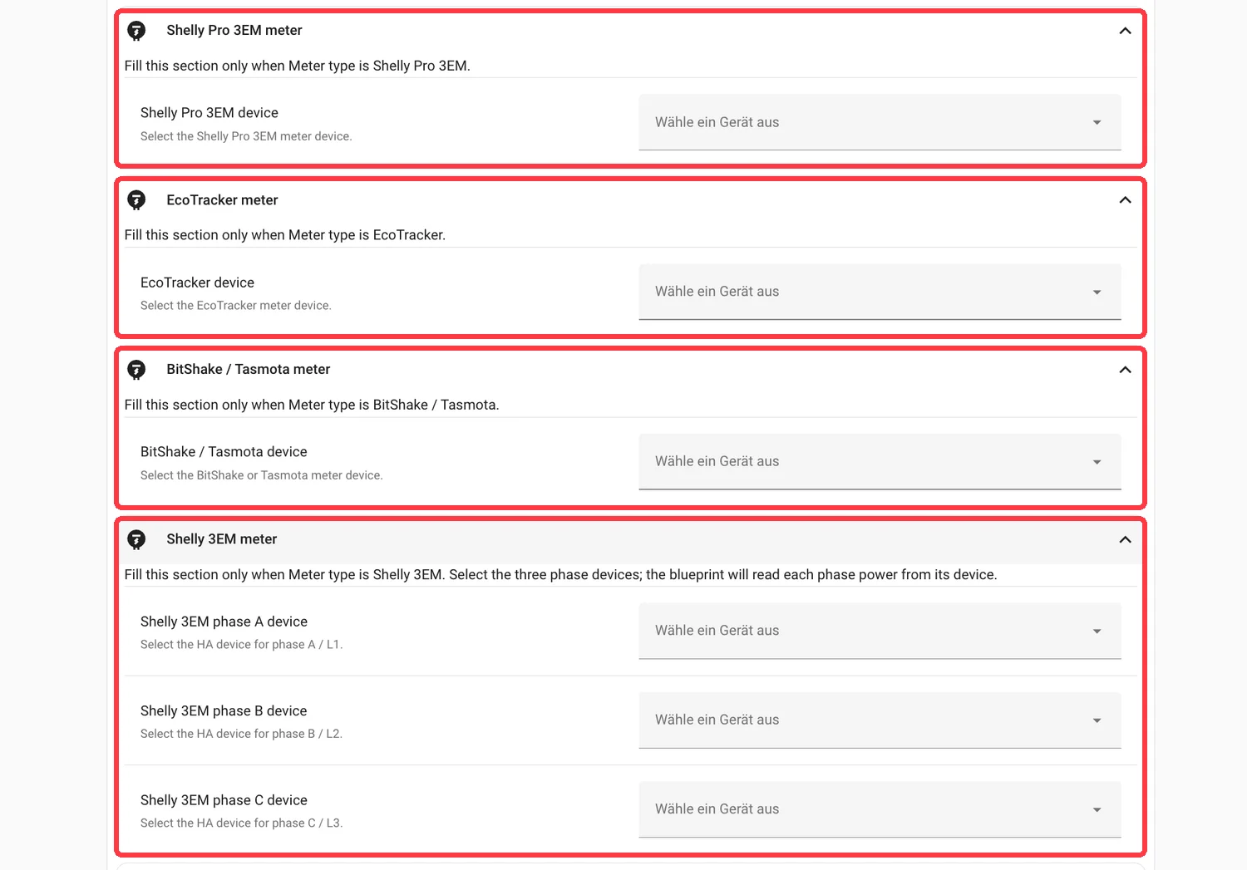Click the 'Shelly 3EM phase C device' label
1247x870 pixels.
click(x=224, y=800)
